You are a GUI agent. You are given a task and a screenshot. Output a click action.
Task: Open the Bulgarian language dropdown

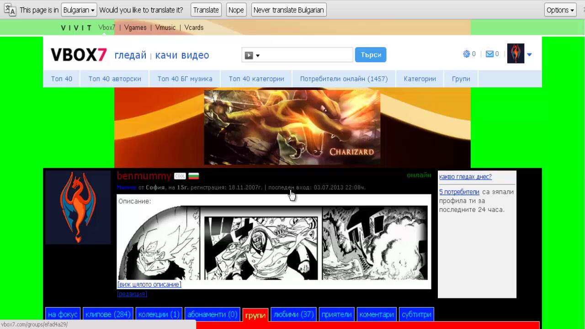click(x=79, y=10)
